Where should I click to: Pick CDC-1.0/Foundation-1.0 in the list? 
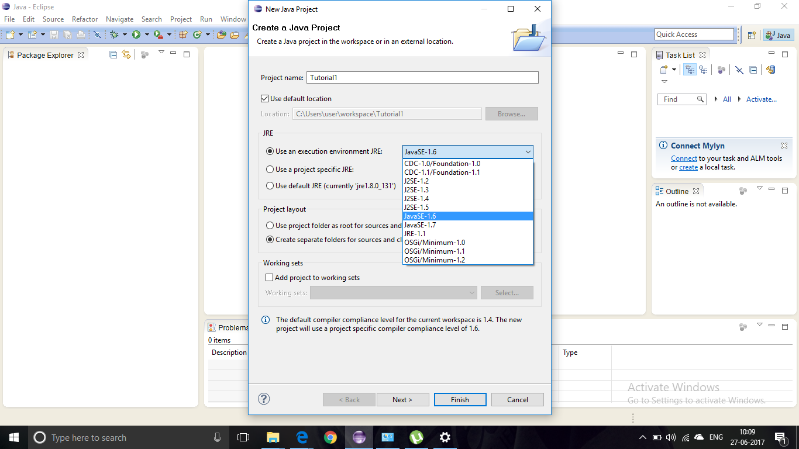tap(468, 164)
